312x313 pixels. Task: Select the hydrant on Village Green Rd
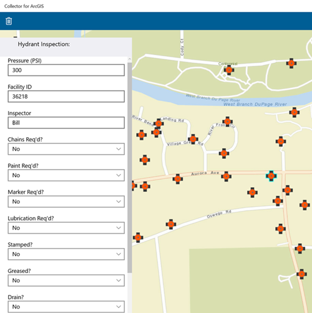tap(193, 139)
